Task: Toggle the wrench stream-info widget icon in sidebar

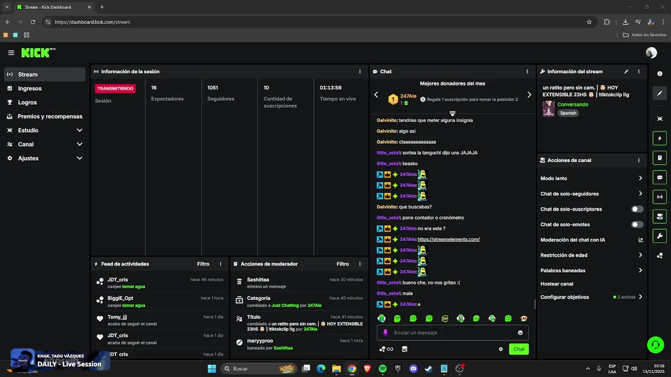Action: tap(659, 236)
